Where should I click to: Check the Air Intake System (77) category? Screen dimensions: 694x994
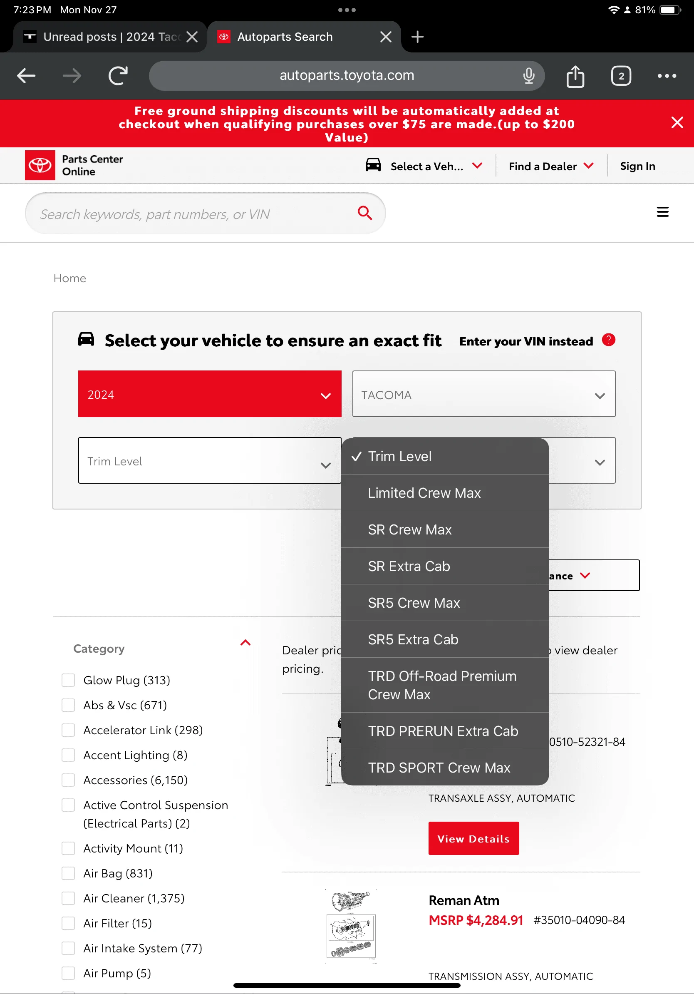[68, 948]
